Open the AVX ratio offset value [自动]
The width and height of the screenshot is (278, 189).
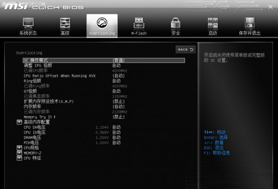[x=118, y=76]
